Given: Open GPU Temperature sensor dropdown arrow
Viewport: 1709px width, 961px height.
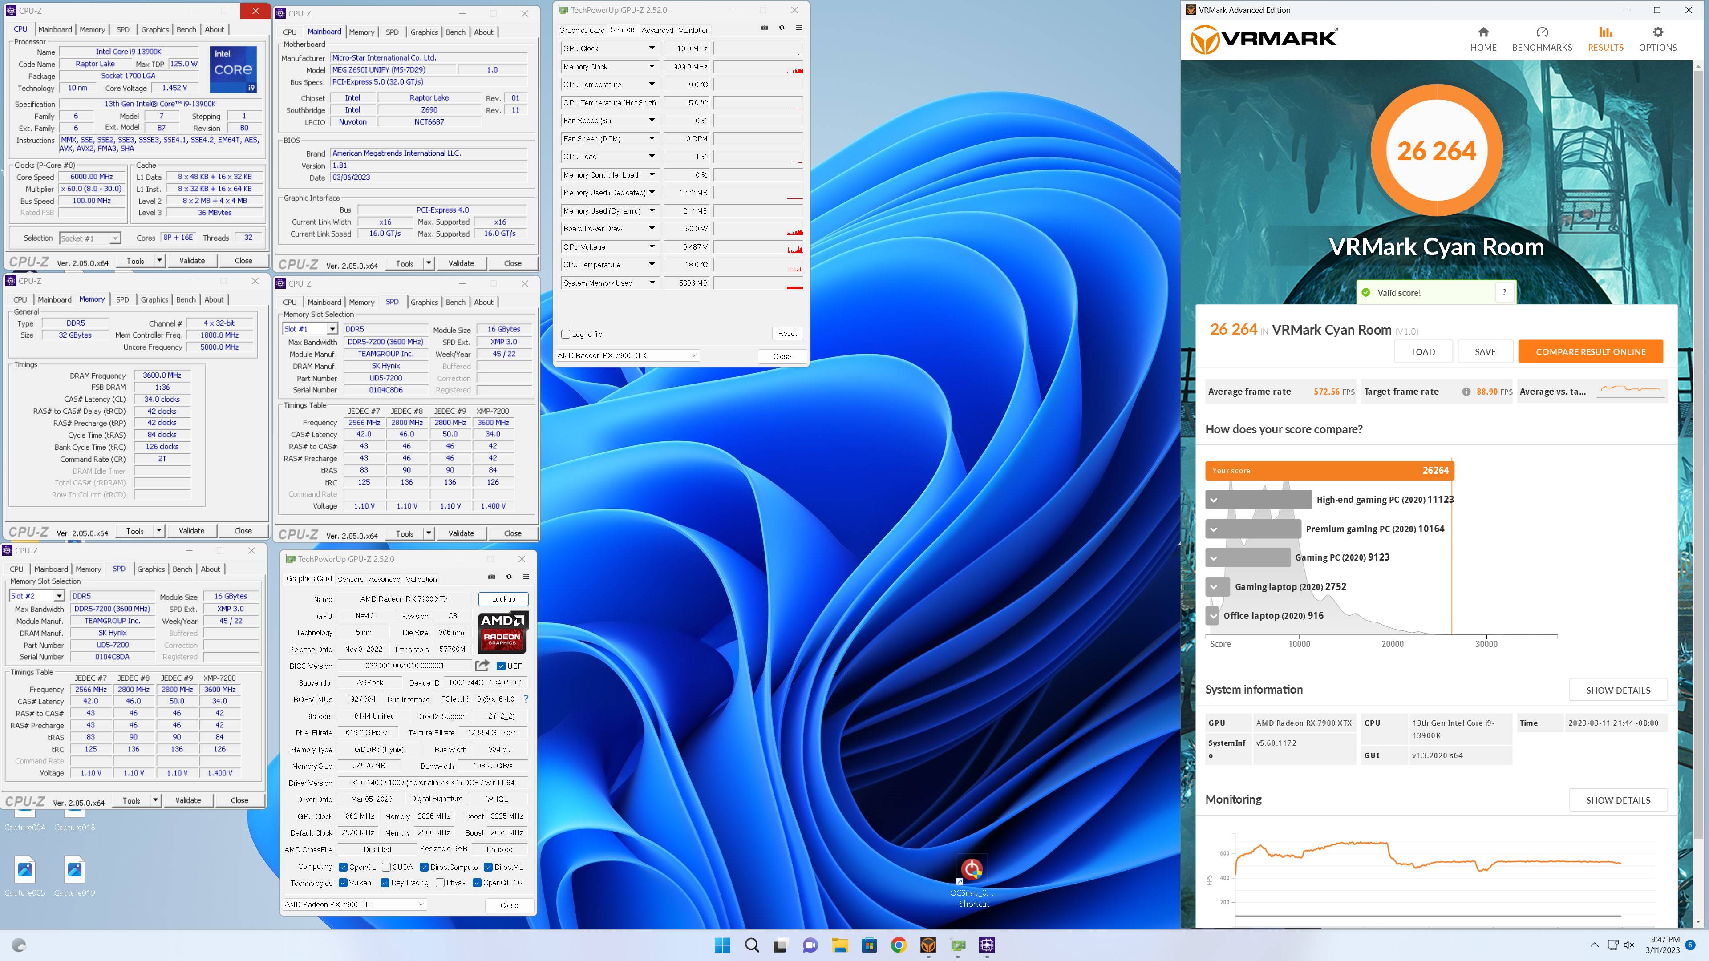Looking at the screenshot, I should (x=652, y=84).
